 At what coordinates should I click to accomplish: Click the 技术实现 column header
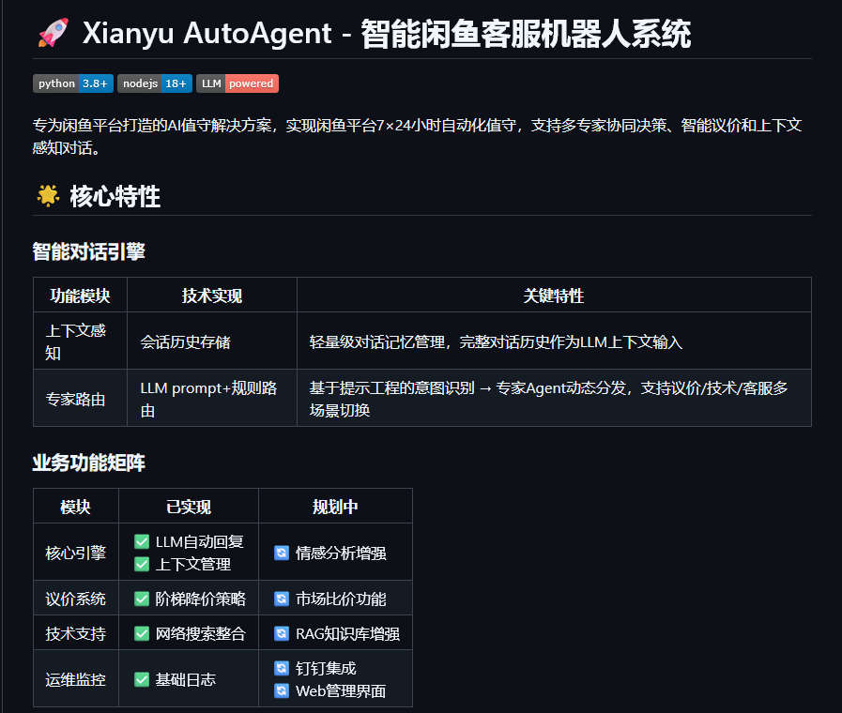(x=211, y=296)
